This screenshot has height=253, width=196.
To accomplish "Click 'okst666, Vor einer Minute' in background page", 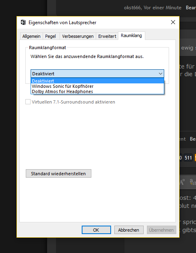I will (x=153, y=8).
